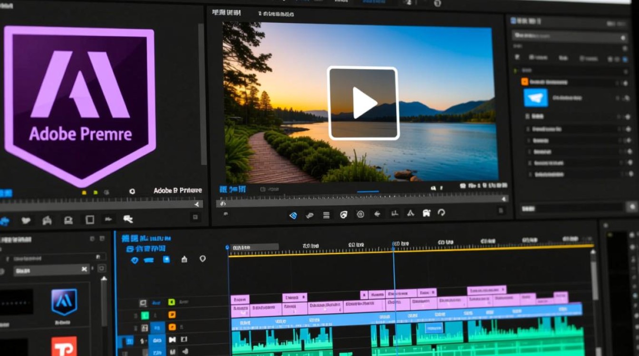Clear the bin search field with the X button
The width and height of the screenshot is (639, 356).
(x=85, y=269)
